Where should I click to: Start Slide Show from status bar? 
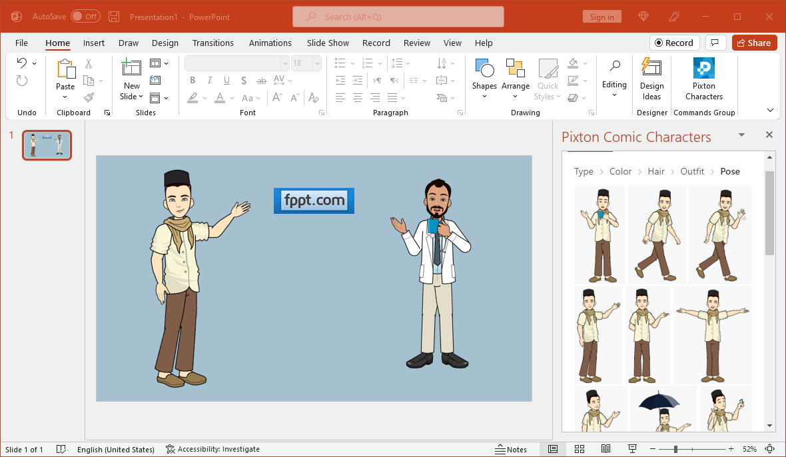point(632,449)
